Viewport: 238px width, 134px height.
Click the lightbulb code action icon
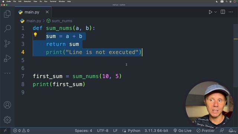35,35
